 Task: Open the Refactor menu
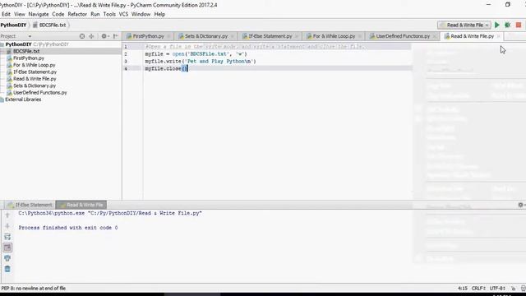pos(77,14)
